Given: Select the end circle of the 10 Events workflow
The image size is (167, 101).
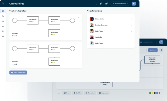Looking at the screenshot, I should [72, 20].
